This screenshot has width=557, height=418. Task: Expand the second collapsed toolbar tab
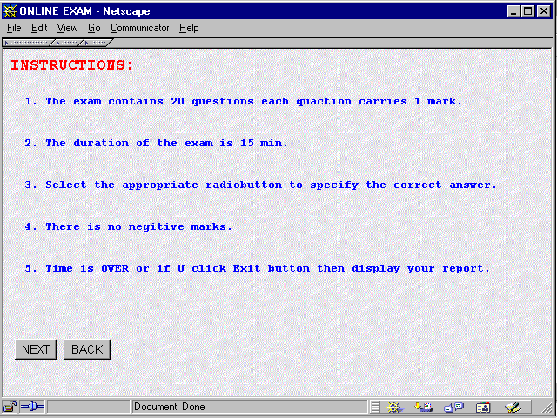(69, 43)
